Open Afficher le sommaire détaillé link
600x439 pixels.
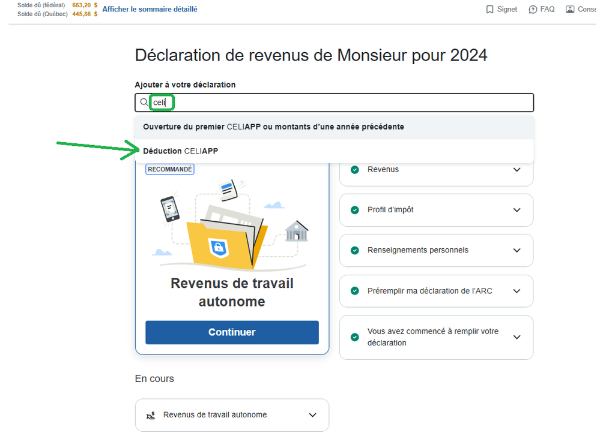click(150, 10)
